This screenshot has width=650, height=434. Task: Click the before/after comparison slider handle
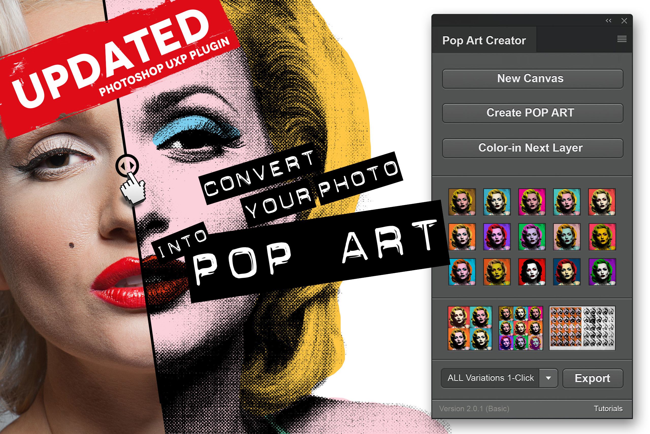(127, 165)
